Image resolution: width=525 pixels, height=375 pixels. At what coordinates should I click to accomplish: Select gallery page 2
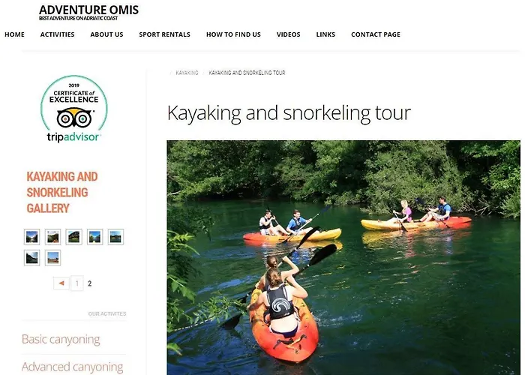(90, 283)
